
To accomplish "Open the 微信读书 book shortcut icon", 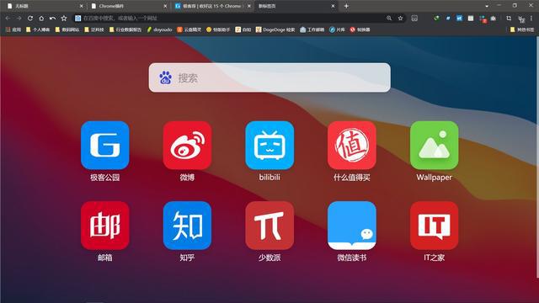I will [352, 226].
